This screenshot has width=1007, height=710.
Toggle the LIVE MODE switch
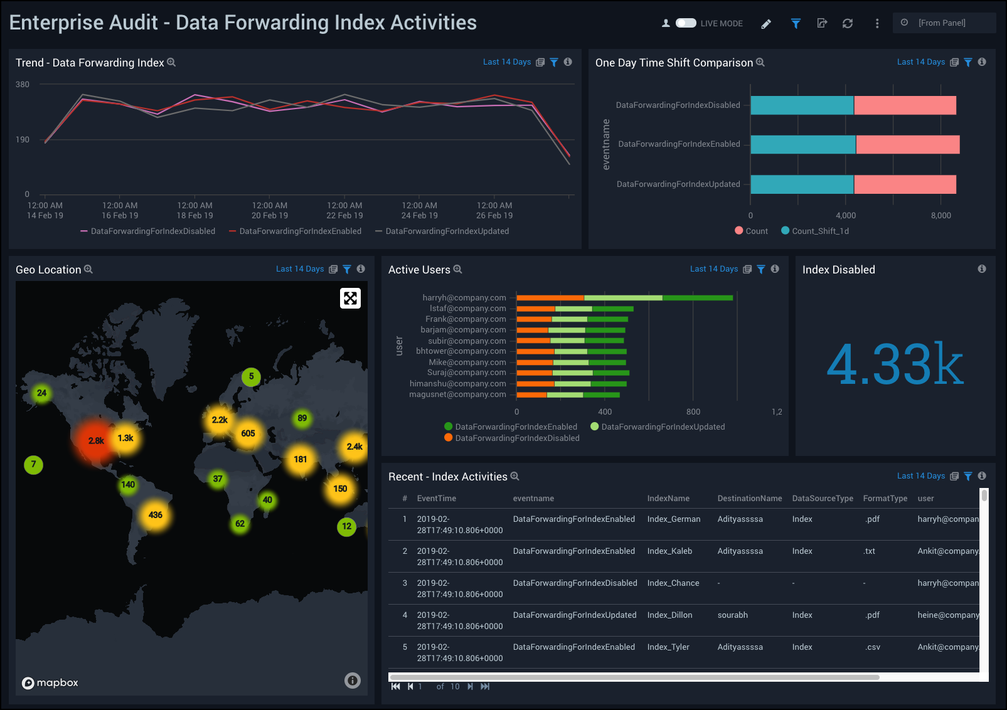click(686, 23)
